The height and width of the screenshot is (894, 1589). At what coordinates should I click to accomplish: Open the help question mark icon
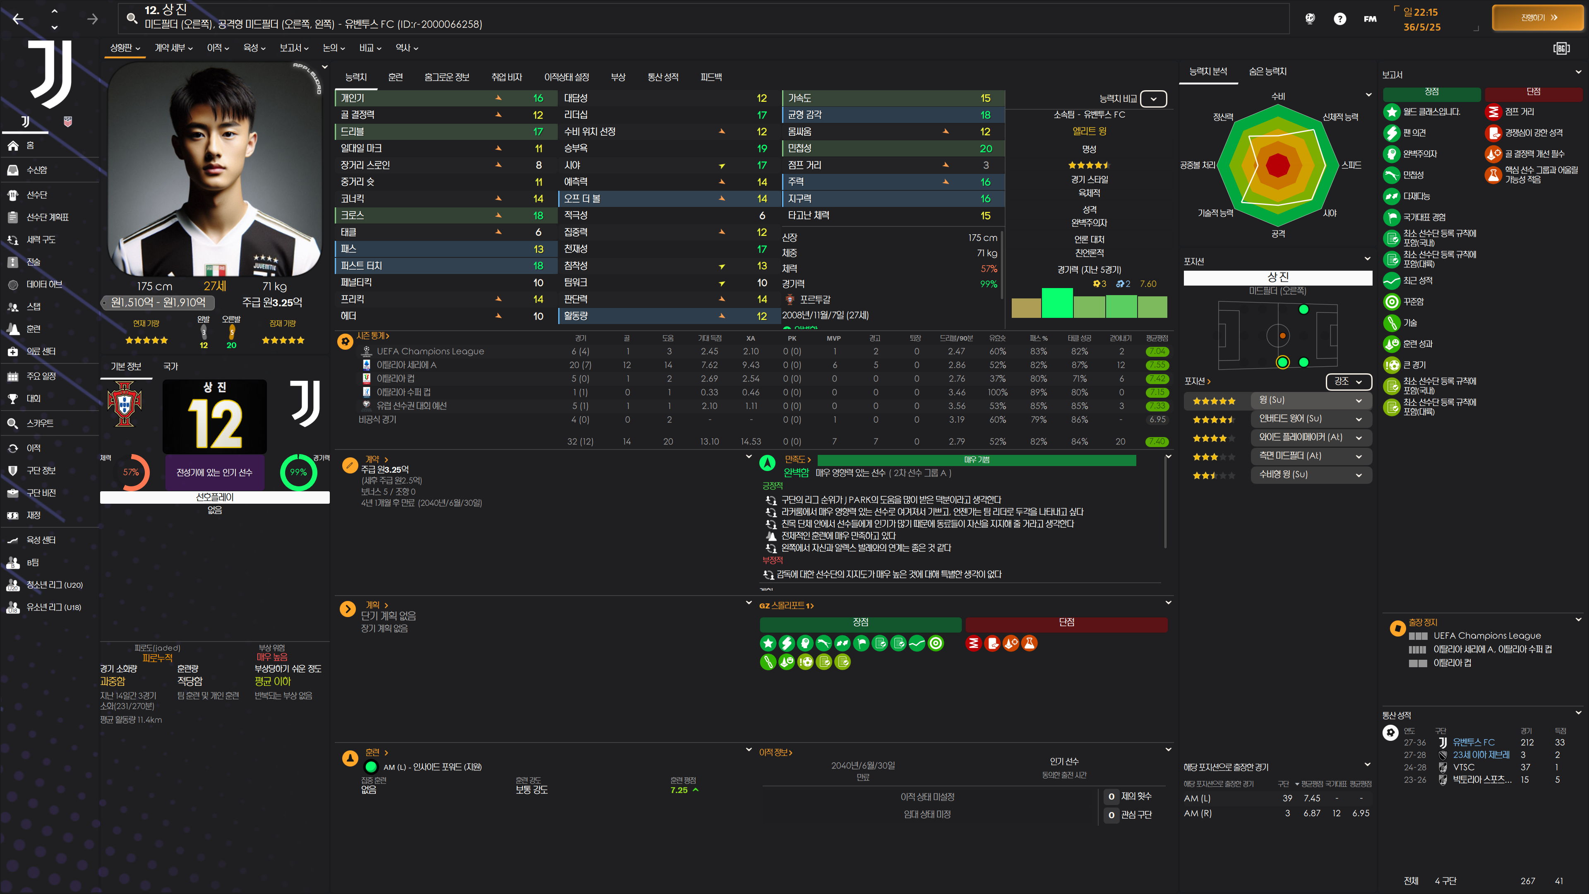pos(1339,19)
